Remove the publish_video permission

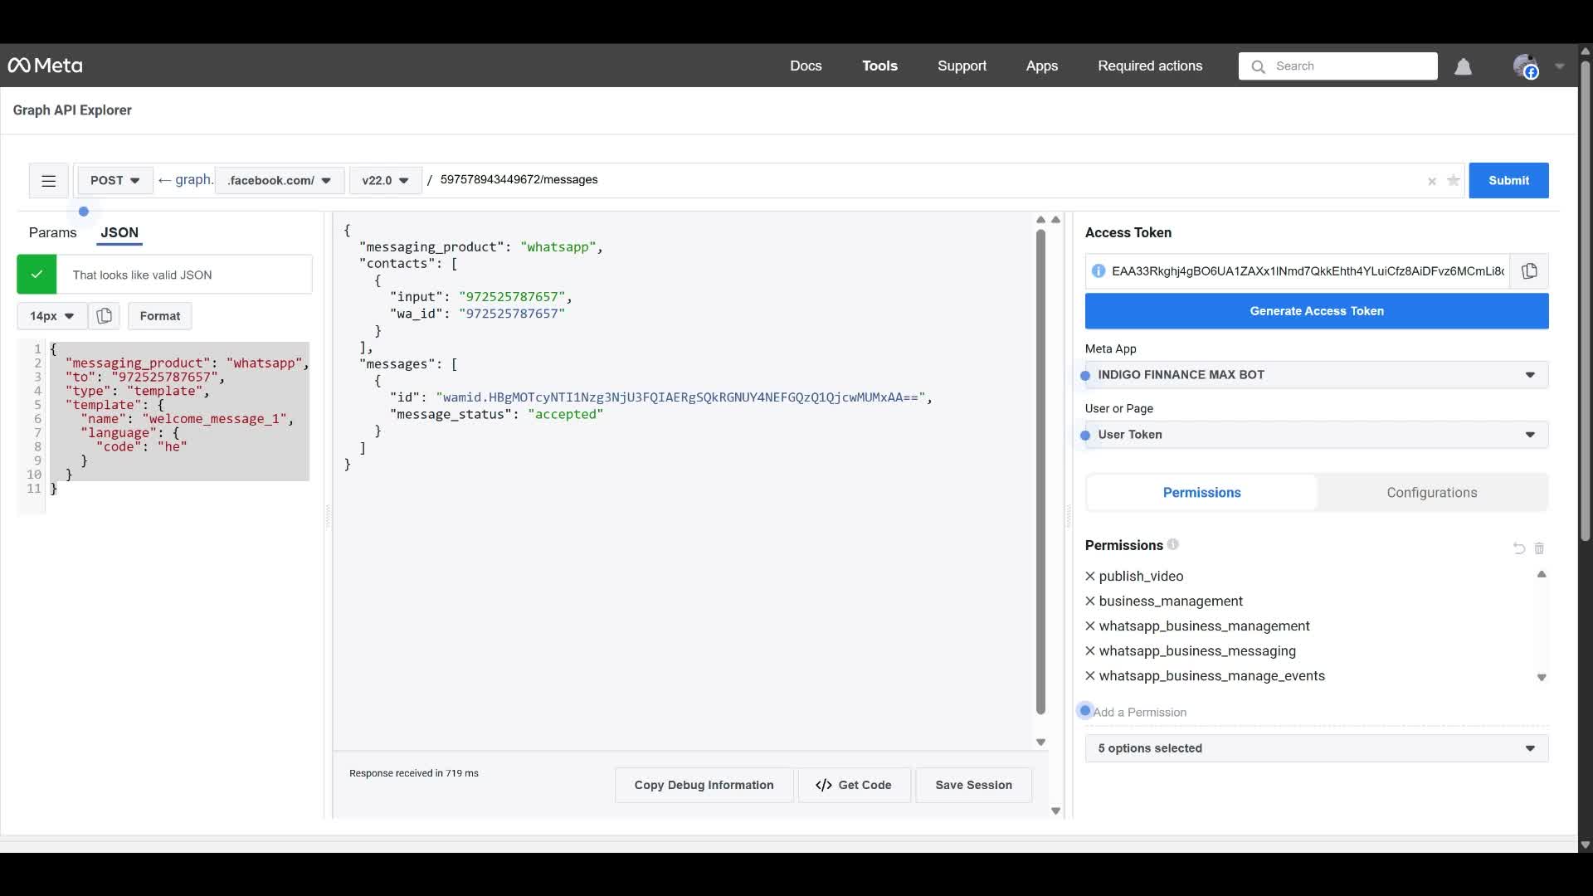click(x=1090, y=576)
